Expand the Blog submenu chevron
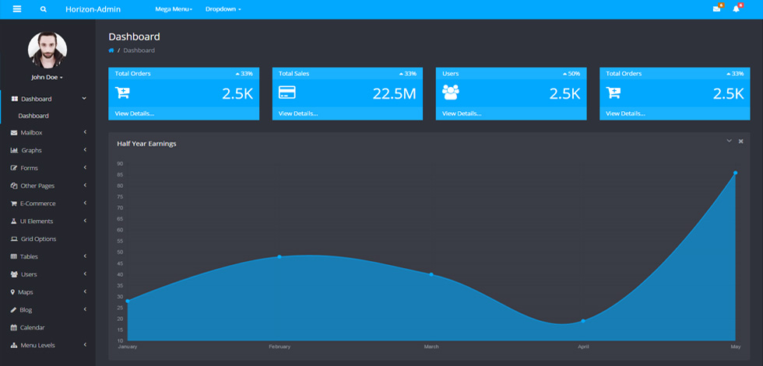 (x=85, y=309)
